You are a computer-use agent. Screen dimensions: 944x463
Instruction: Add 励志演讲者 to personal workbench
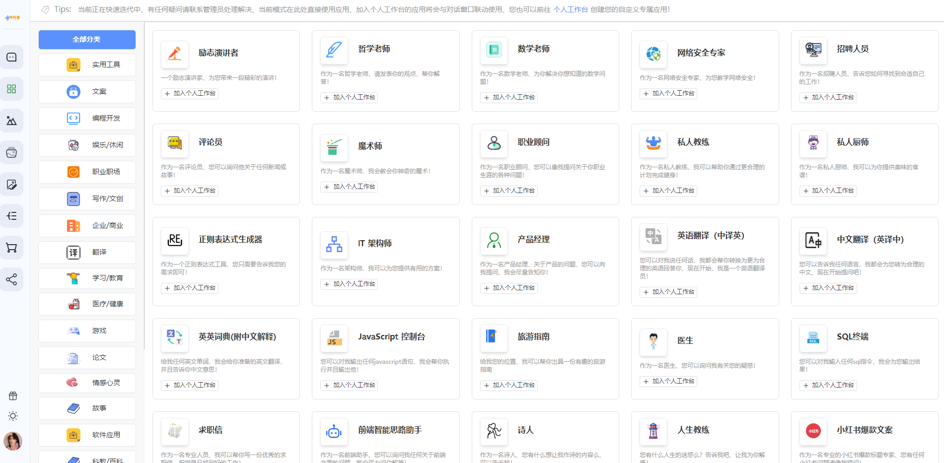[190, 93]
